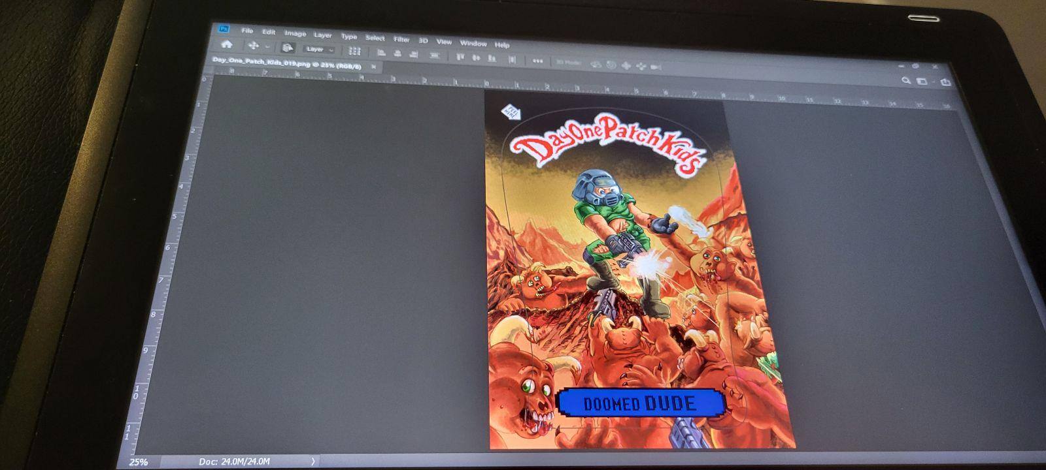Open the Filter menu

401,39
